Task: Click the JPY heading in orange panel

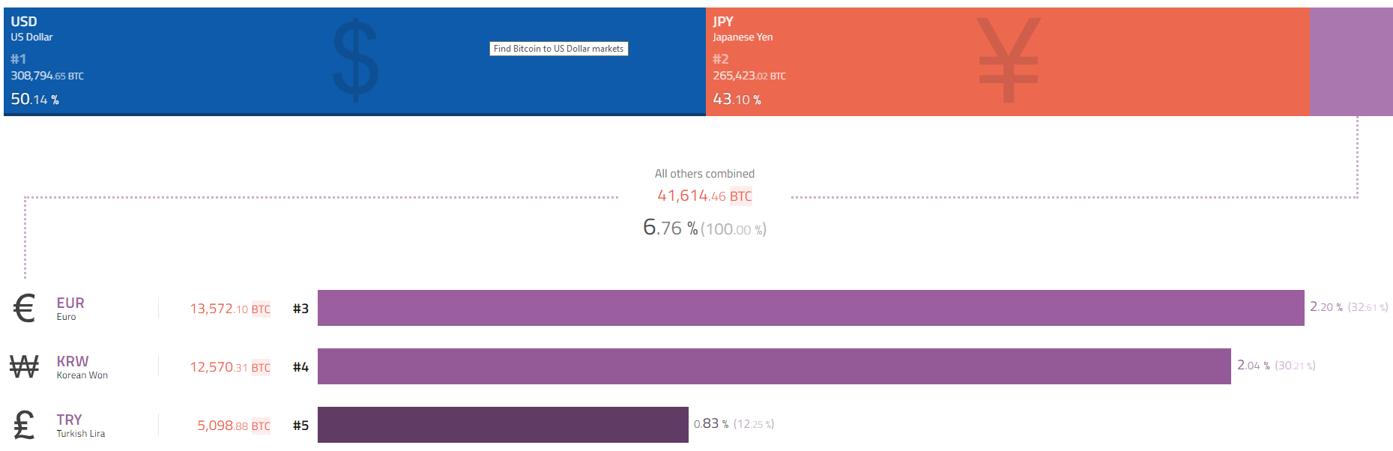Action: [723, 22]
